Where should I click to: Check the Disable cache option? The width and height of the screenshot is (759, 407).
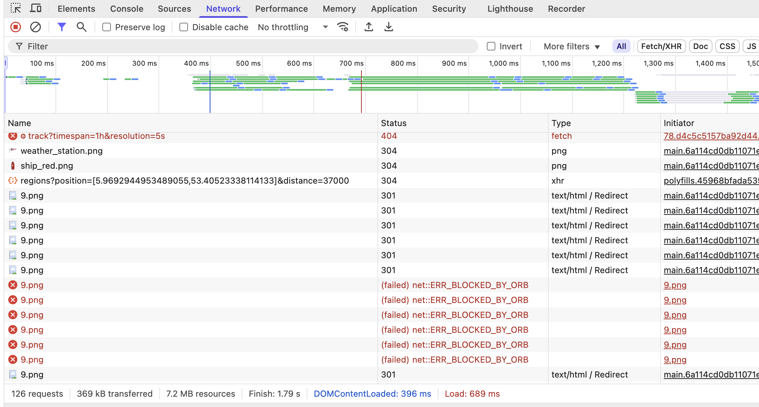(184, 27)
